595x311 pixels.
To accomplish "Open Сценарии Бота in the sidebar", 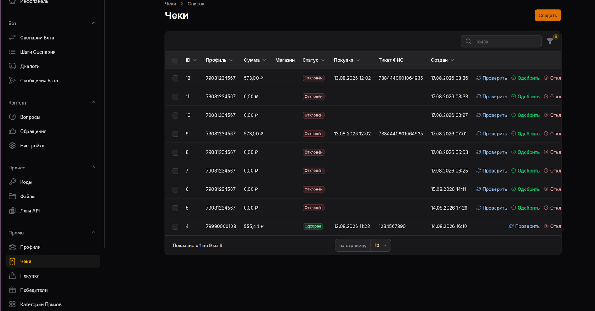I will (53, 38).
